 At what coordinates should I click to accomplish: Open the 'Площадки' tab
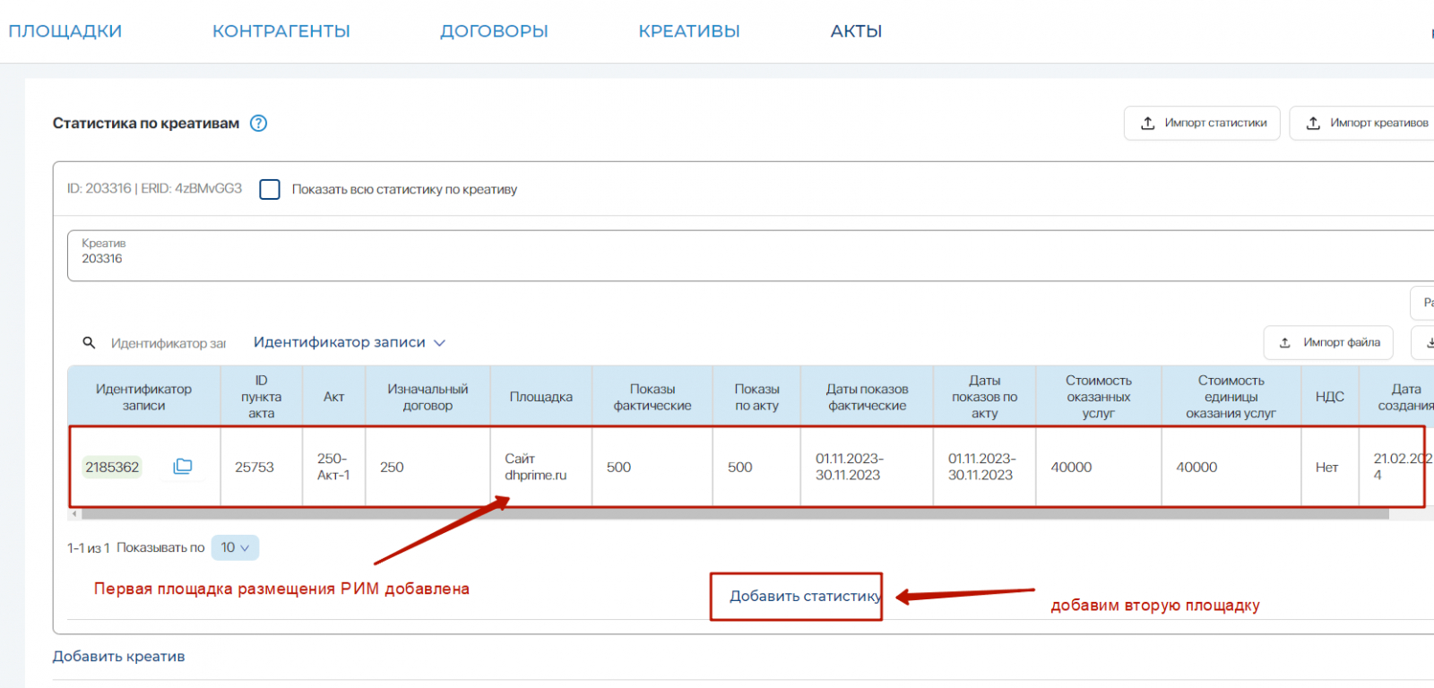click(65, 31)
